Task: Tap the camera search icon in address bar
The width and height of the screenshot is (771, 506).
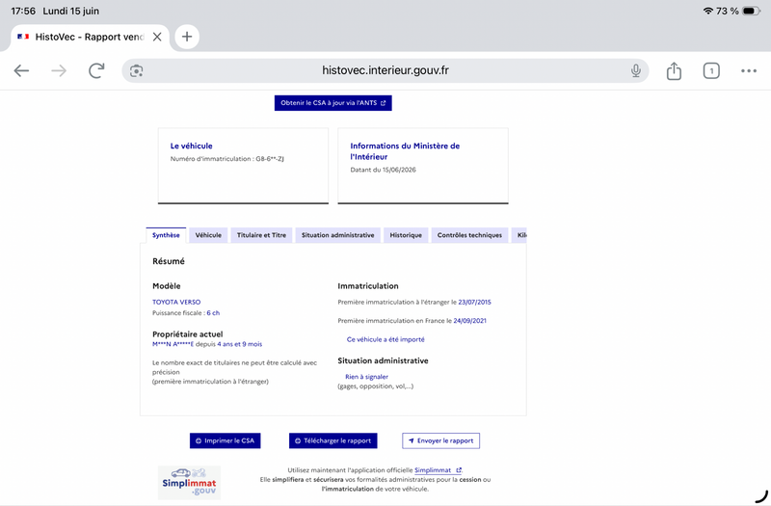Action: pos(136,70)
